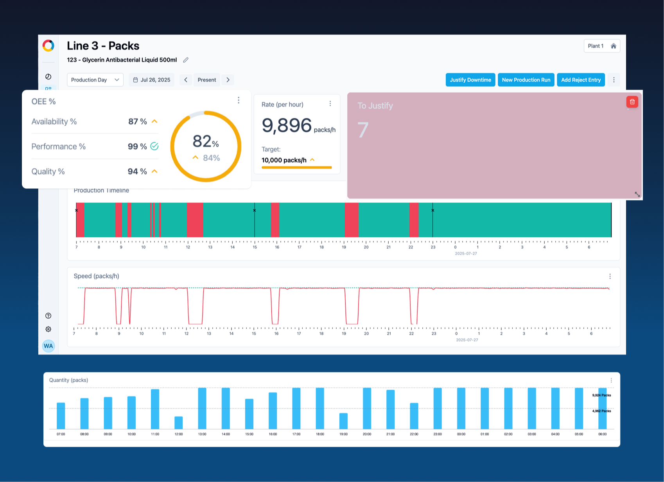Click the red downtime block near hour 12
664x482 pixels.
click(195, 220)
